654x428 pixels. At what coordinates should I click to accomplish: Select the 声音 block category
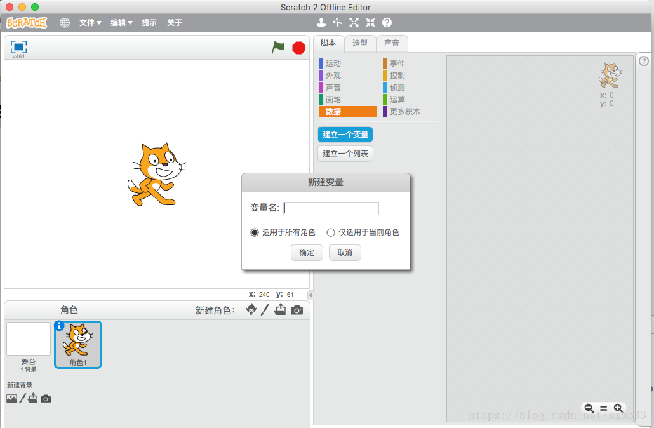pyautogui.click(x=347, y=88)
